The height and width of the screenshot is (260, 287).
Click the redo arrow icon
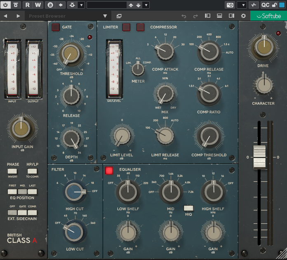click(x=195, y=16)
